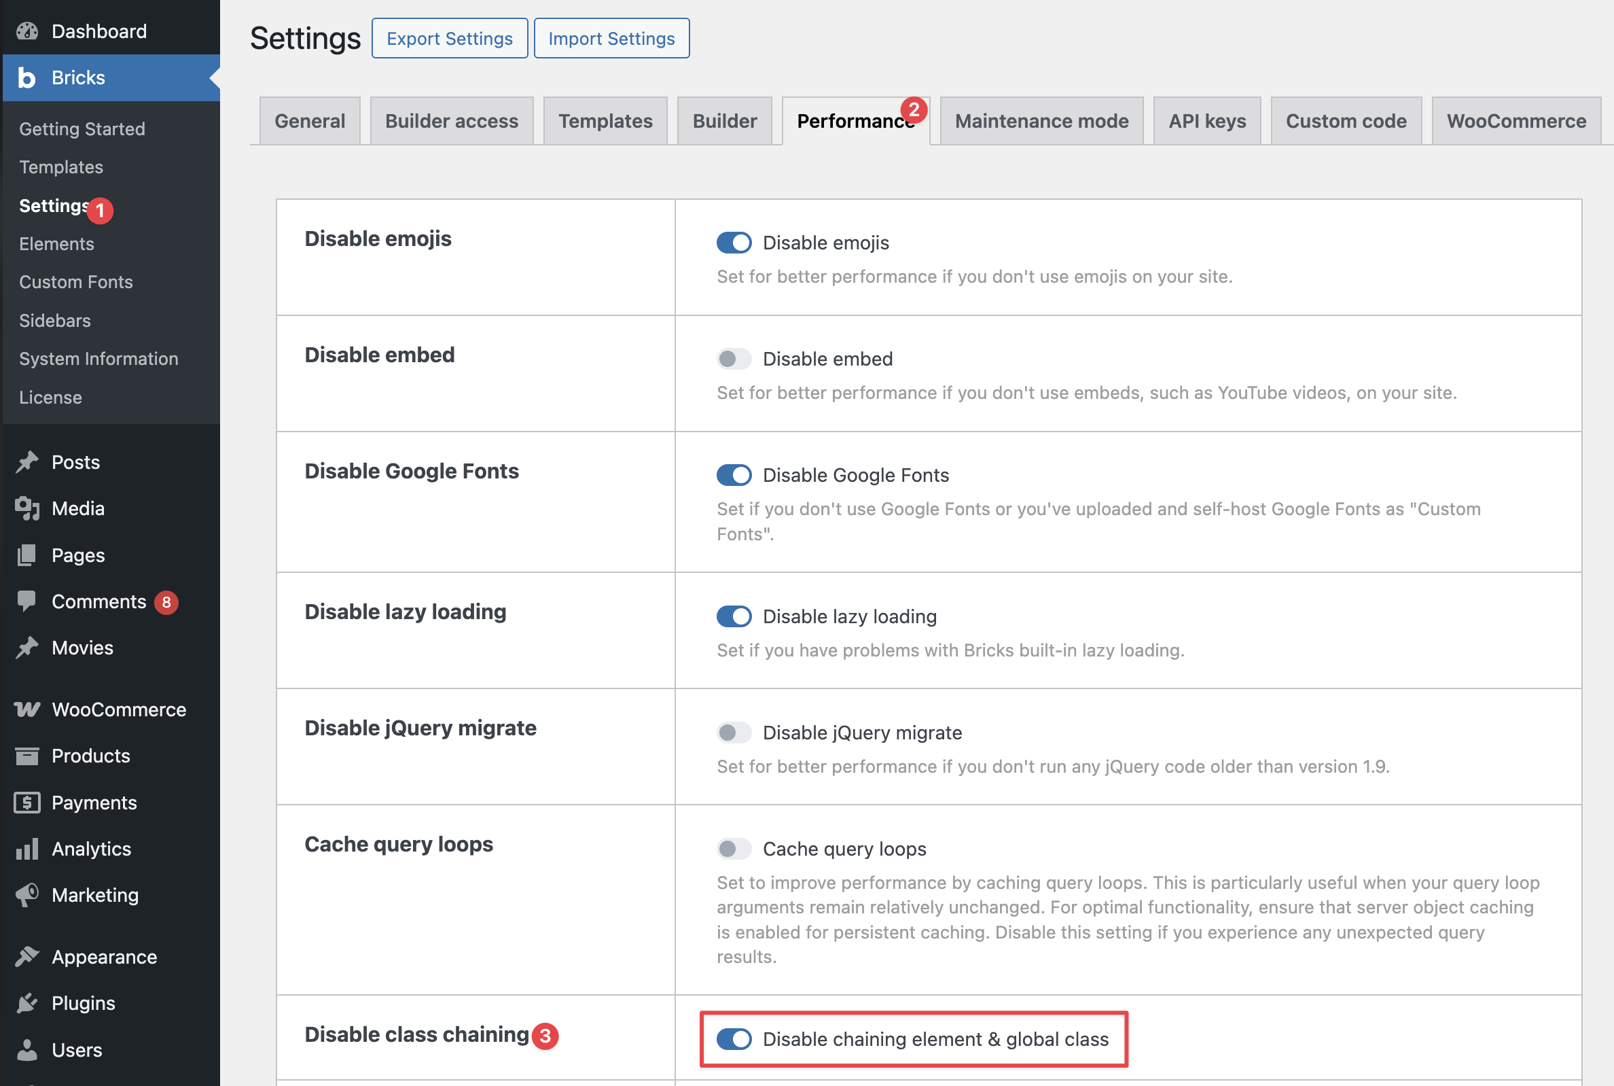The width and height of the screenshot is (1614, 1086).
Task: Click the Comments speech bubble icon
Action: pyautogui.click(x=27, y=601)
